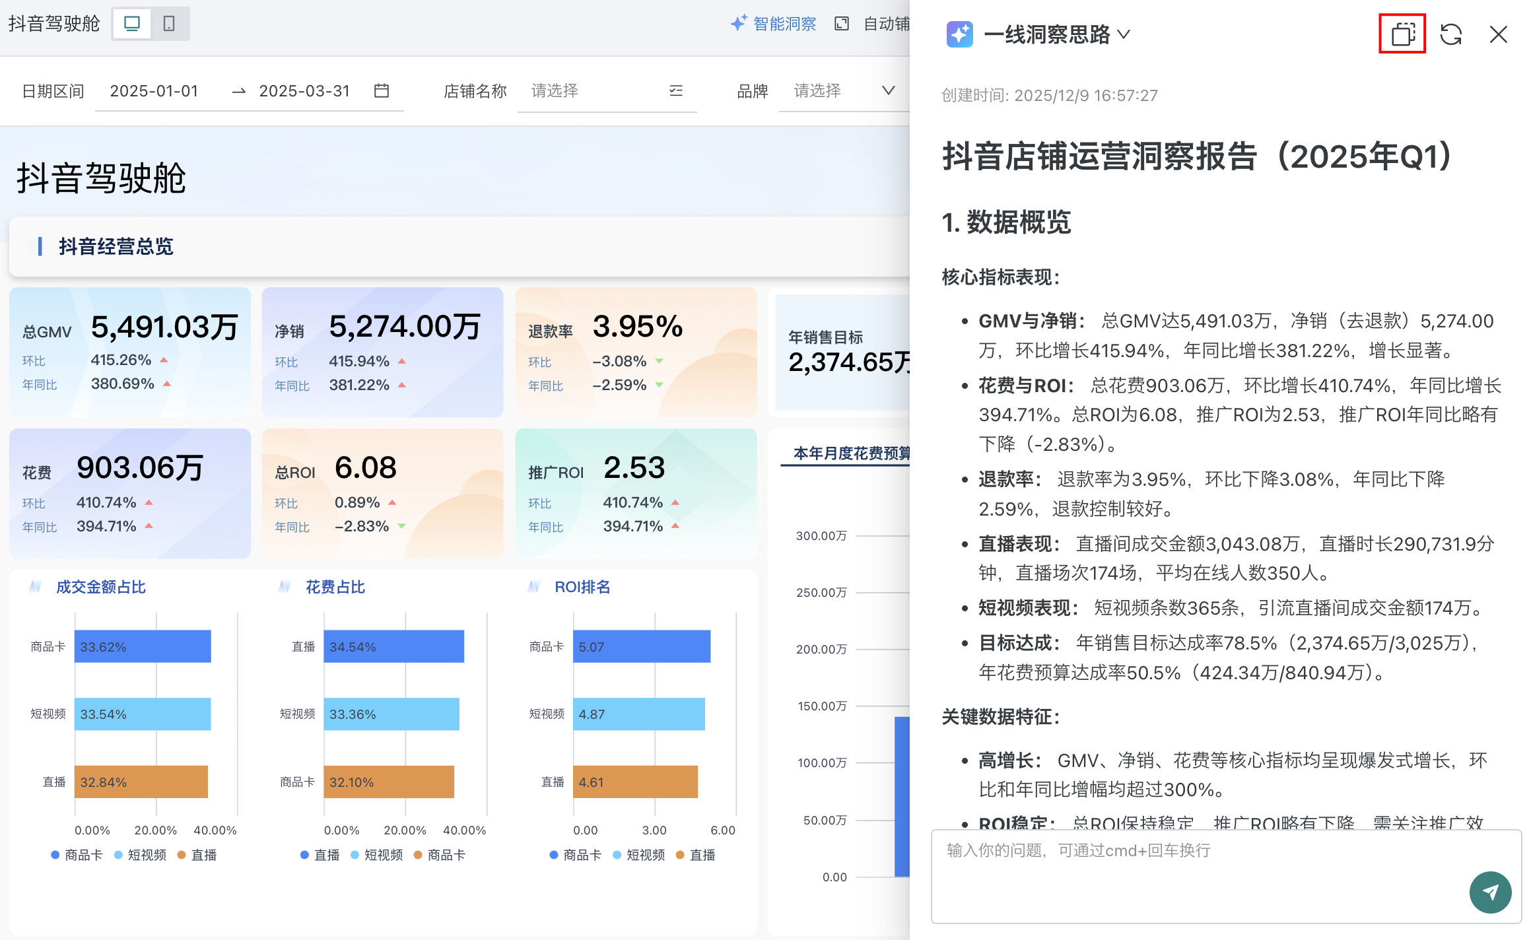Screen dimensions: 1529x940
Task: Open the calendar date picker icon
Action: [382, 90]
